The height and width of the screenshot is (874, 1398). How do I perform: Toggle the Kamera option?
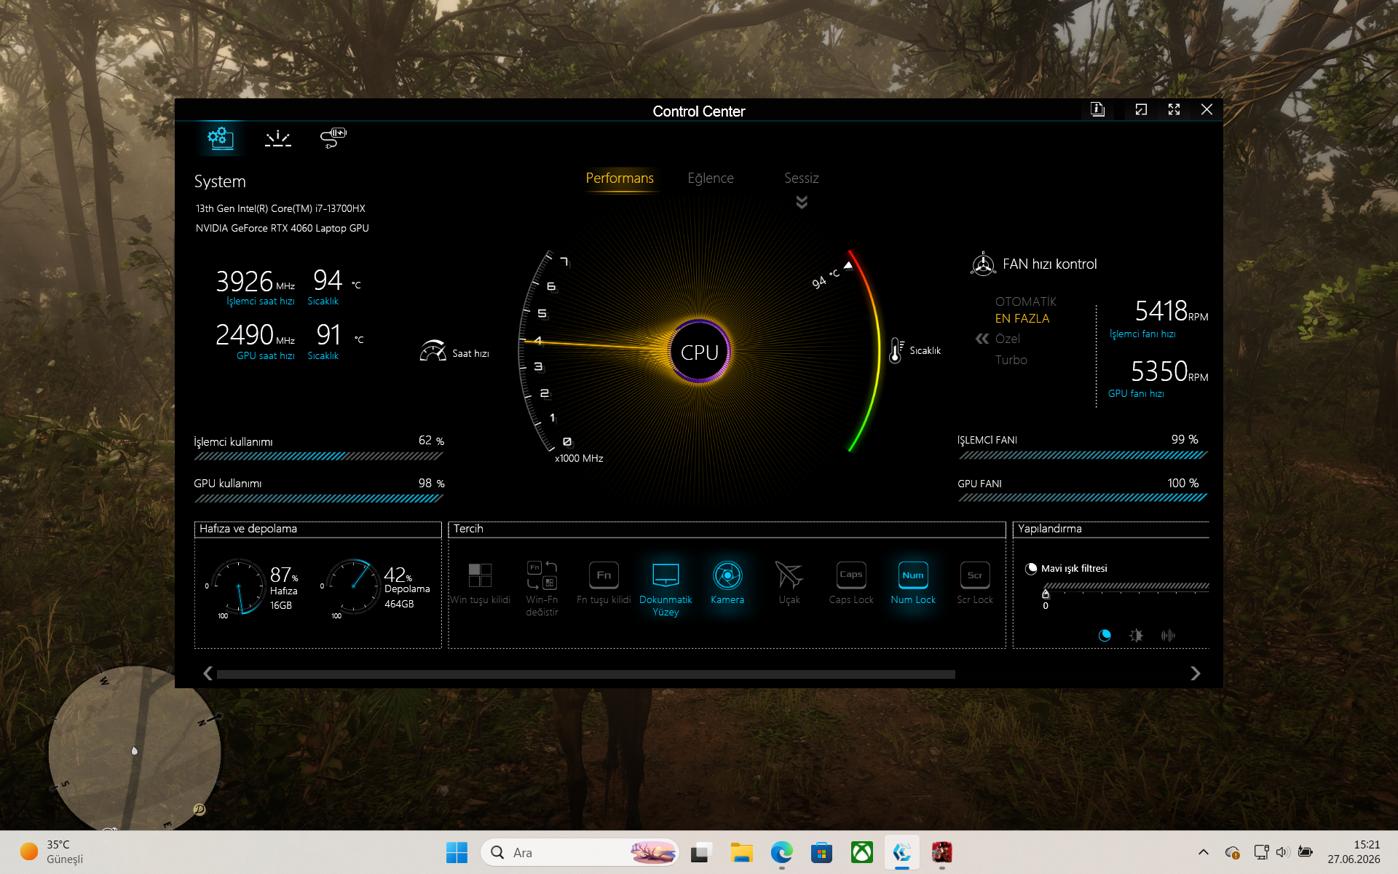727,583
